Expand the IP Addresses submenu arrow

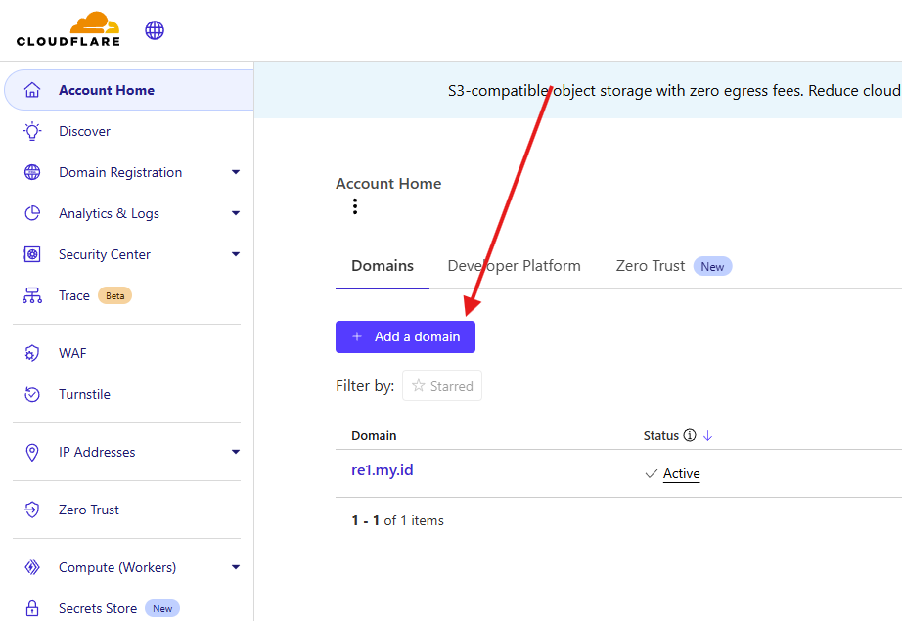click(235, 452)
